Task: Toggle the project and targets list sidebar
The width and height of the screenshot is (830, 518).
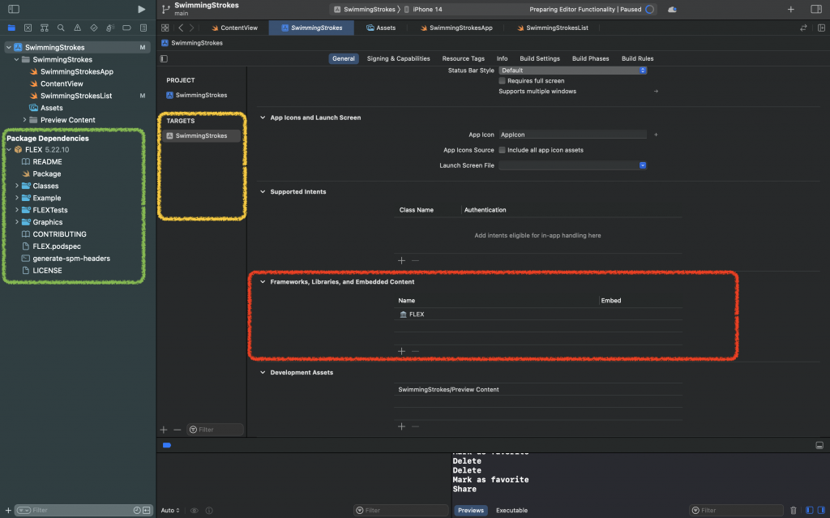Action: point(164,59)
